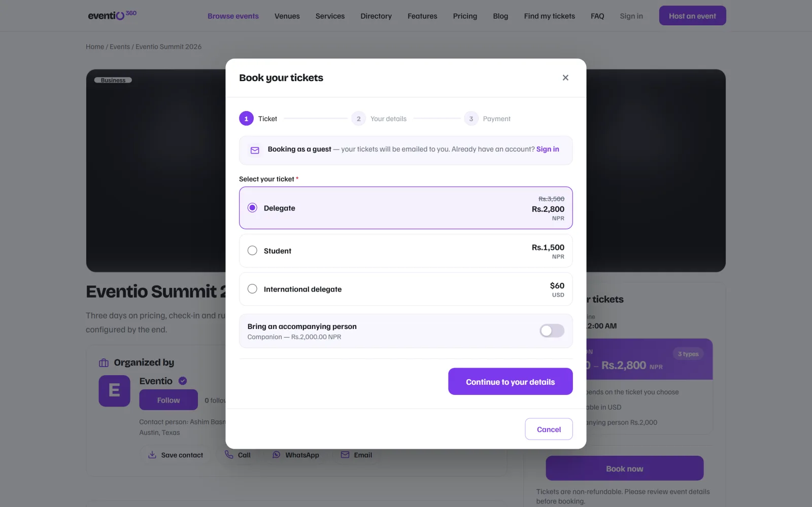Click the $60 International delegate price
The height and width of the screenshot is (507, 812).
(x=557, y=286)
